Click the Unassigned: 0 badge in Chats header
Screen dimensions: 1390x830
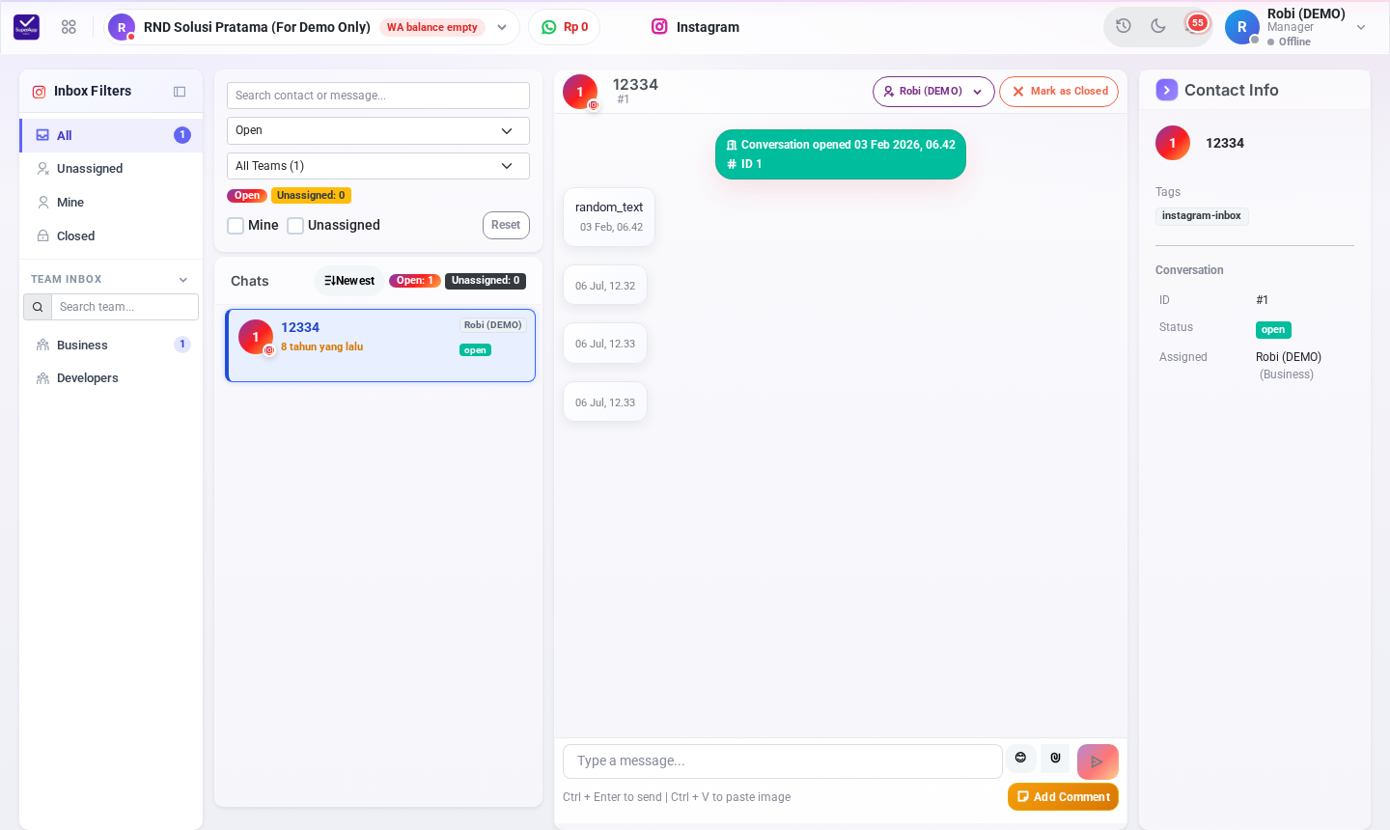pyautogui.click(x=486, y=281)
